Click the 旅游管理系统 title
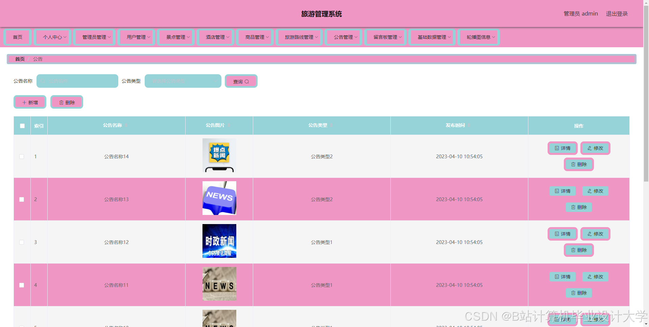The image size is (649, 327). [321, 14]
